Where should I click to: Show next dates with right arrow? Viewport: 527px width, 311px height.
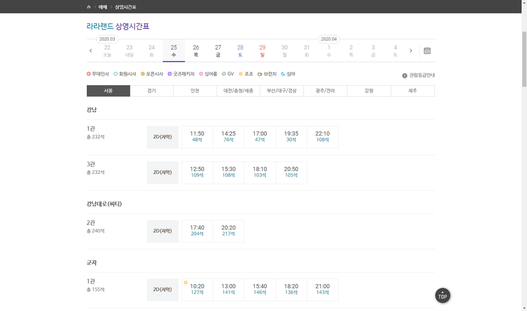411,50
